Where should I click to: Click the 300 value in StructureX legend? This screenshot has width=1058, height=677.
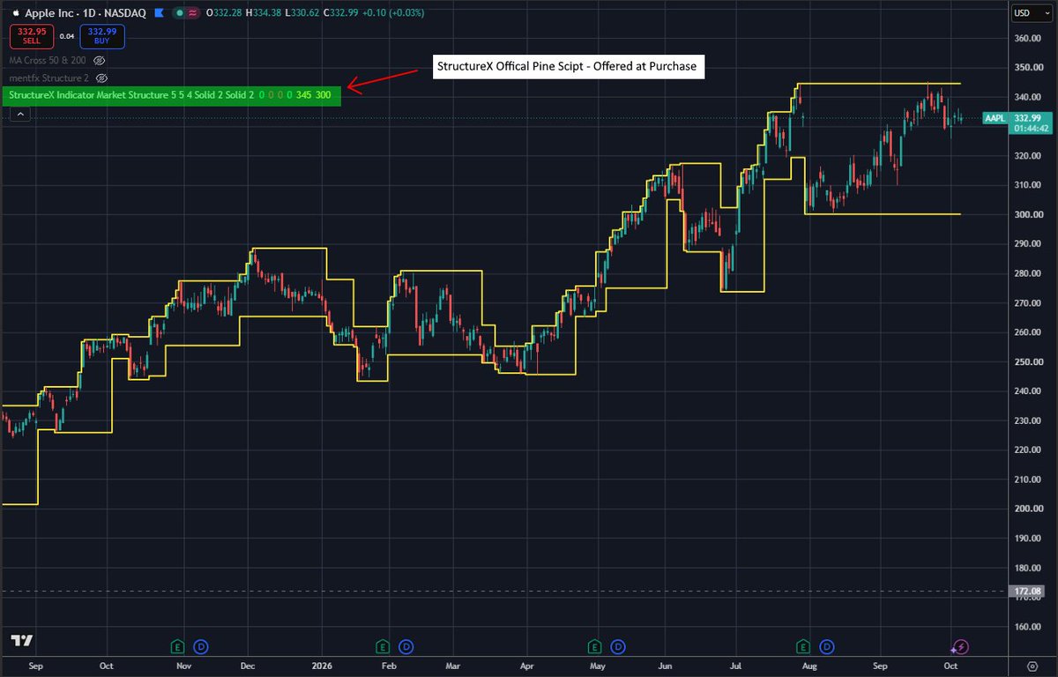324,93
